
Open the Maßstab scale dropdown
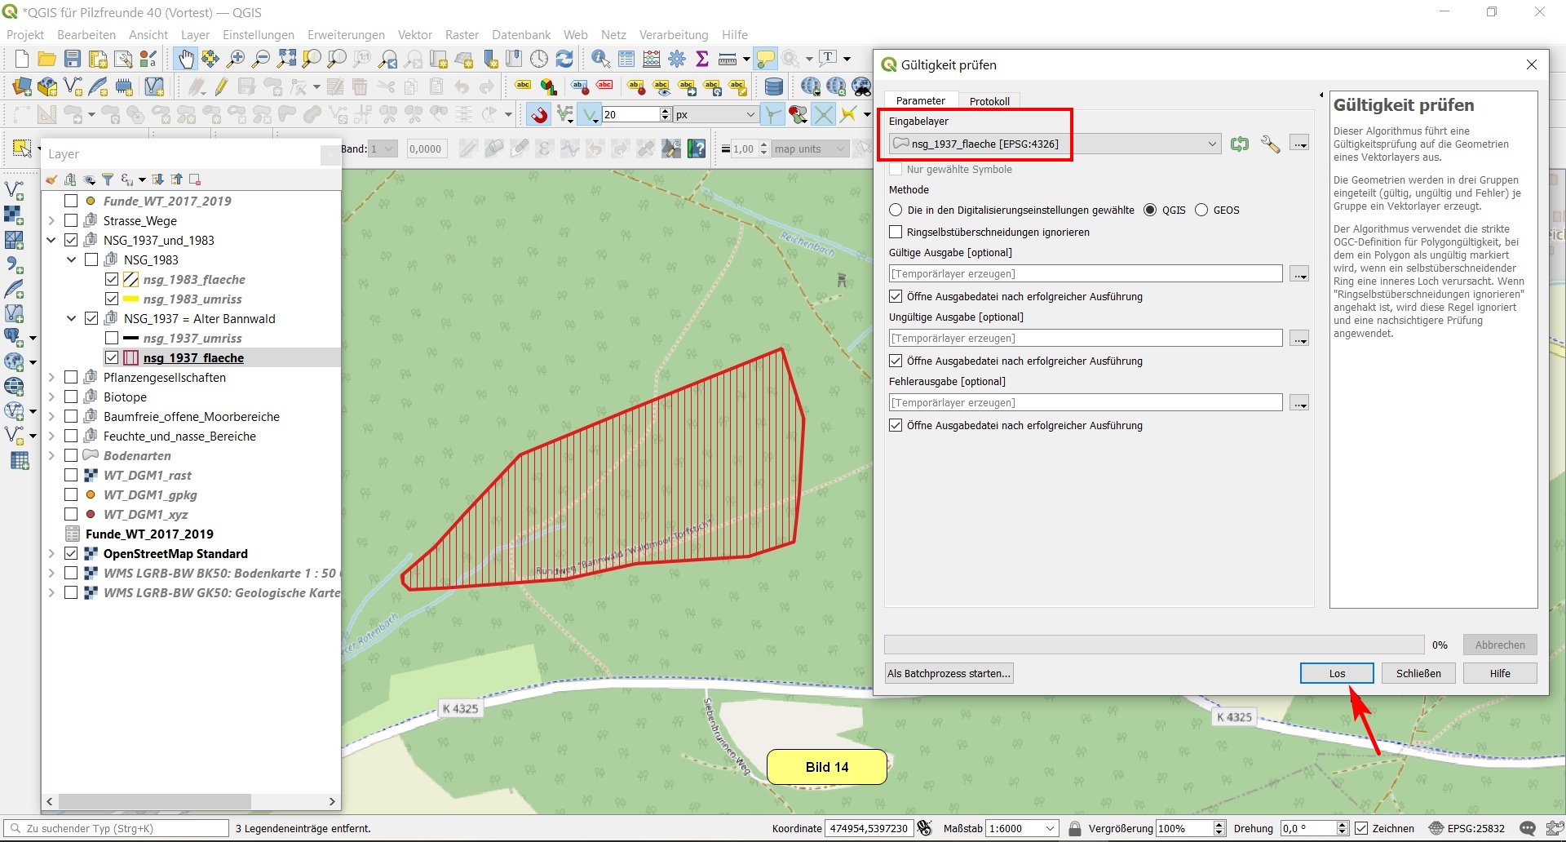tap(1051, 829)
